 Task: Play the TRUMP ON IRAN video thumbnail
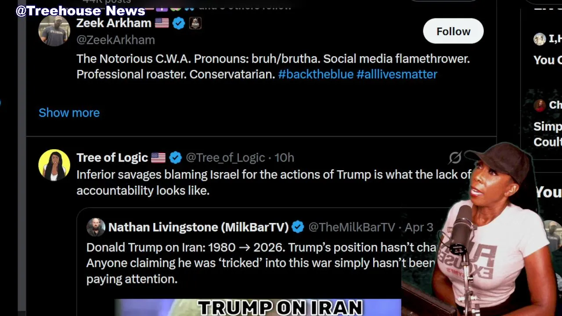[258, 307]
